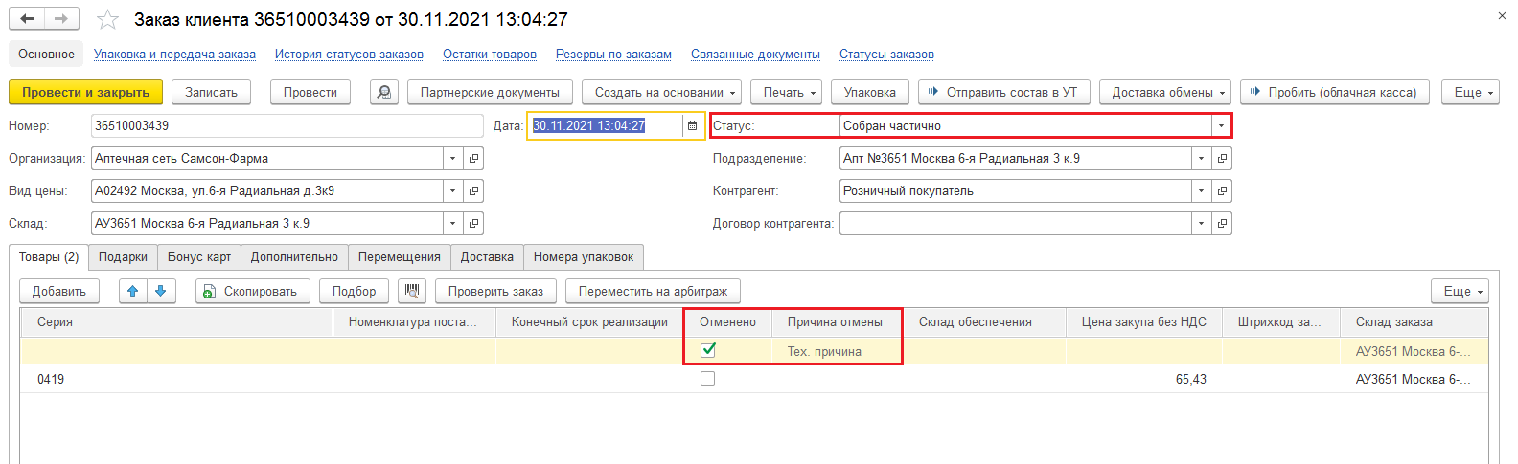Viewport: 1518px width, 464px height.
Task: Open the Бонус карт tab
Action: [199, 257]
